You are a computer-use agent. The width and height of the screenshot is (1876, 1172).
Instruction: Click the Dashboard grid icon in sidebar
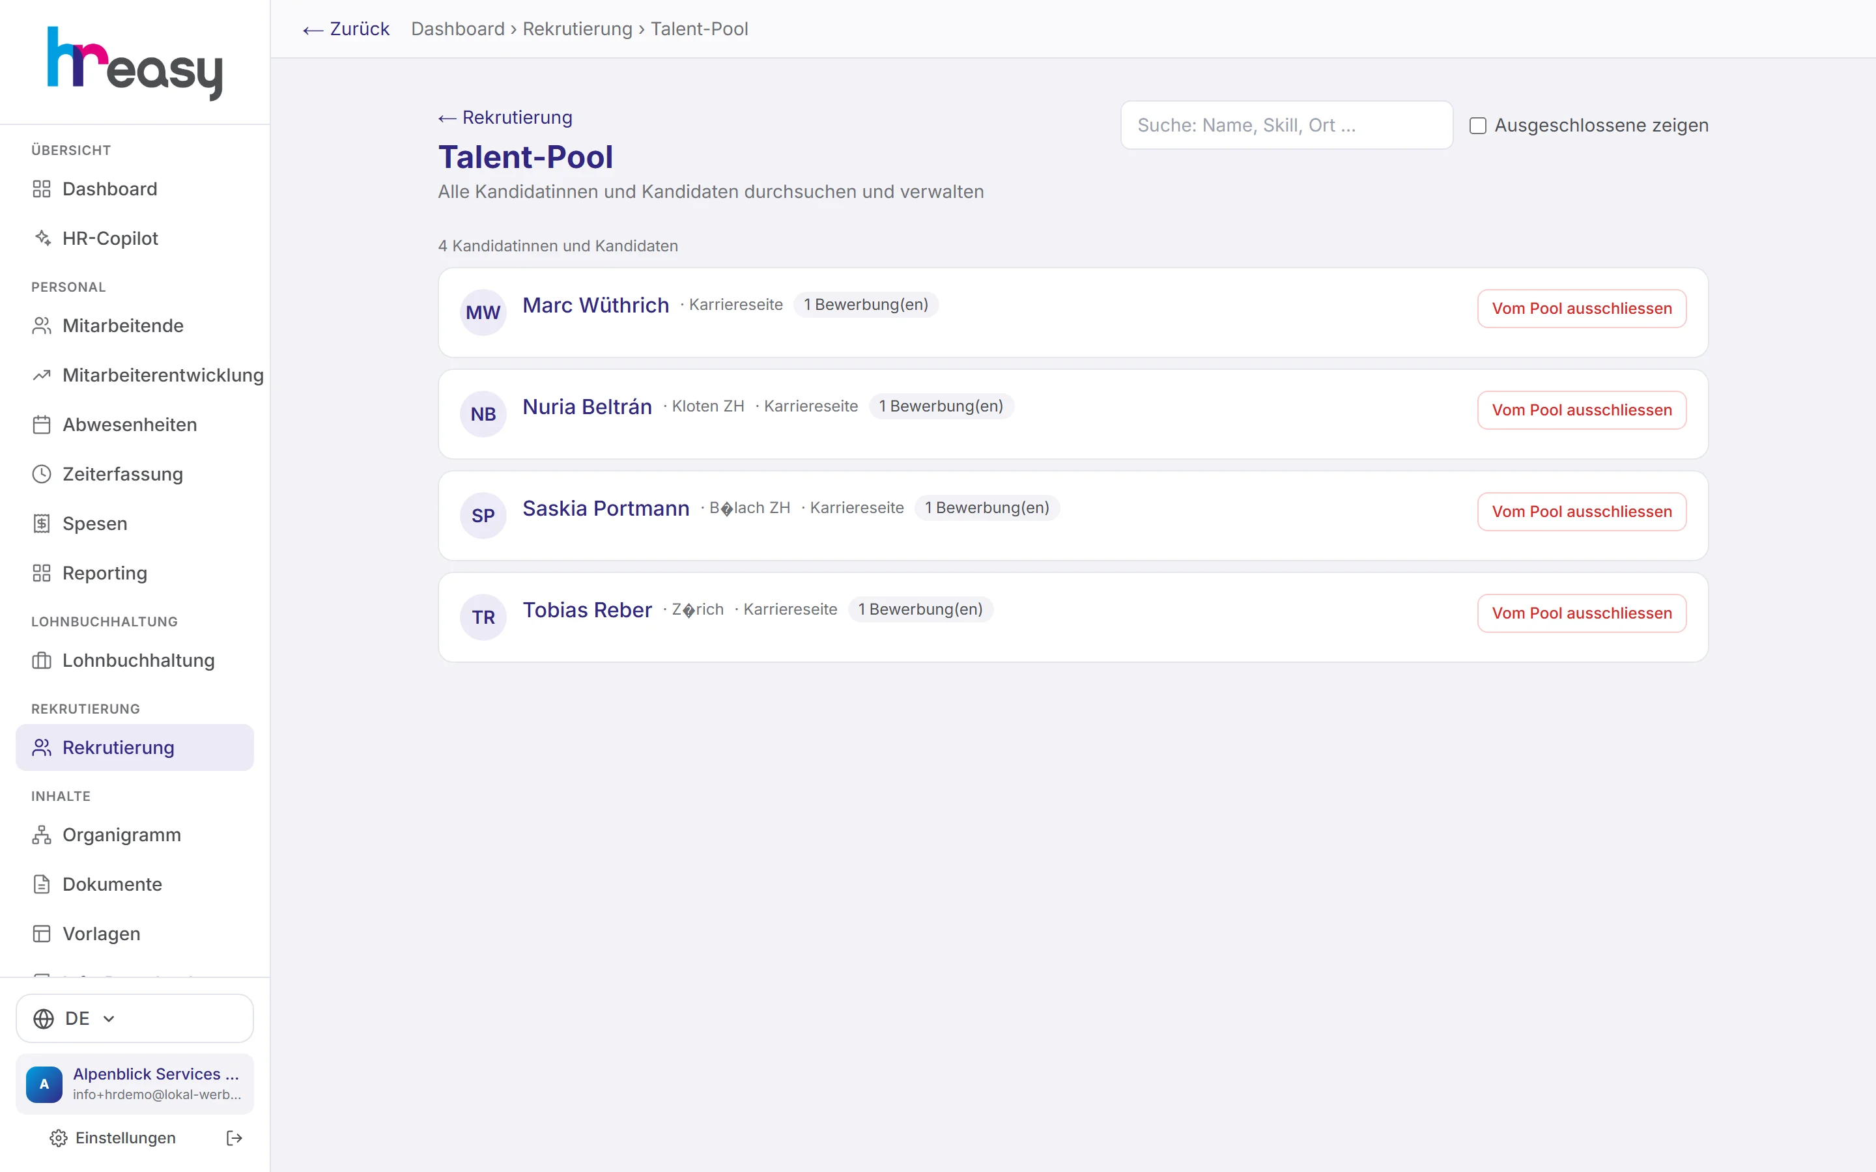point(42,189)
